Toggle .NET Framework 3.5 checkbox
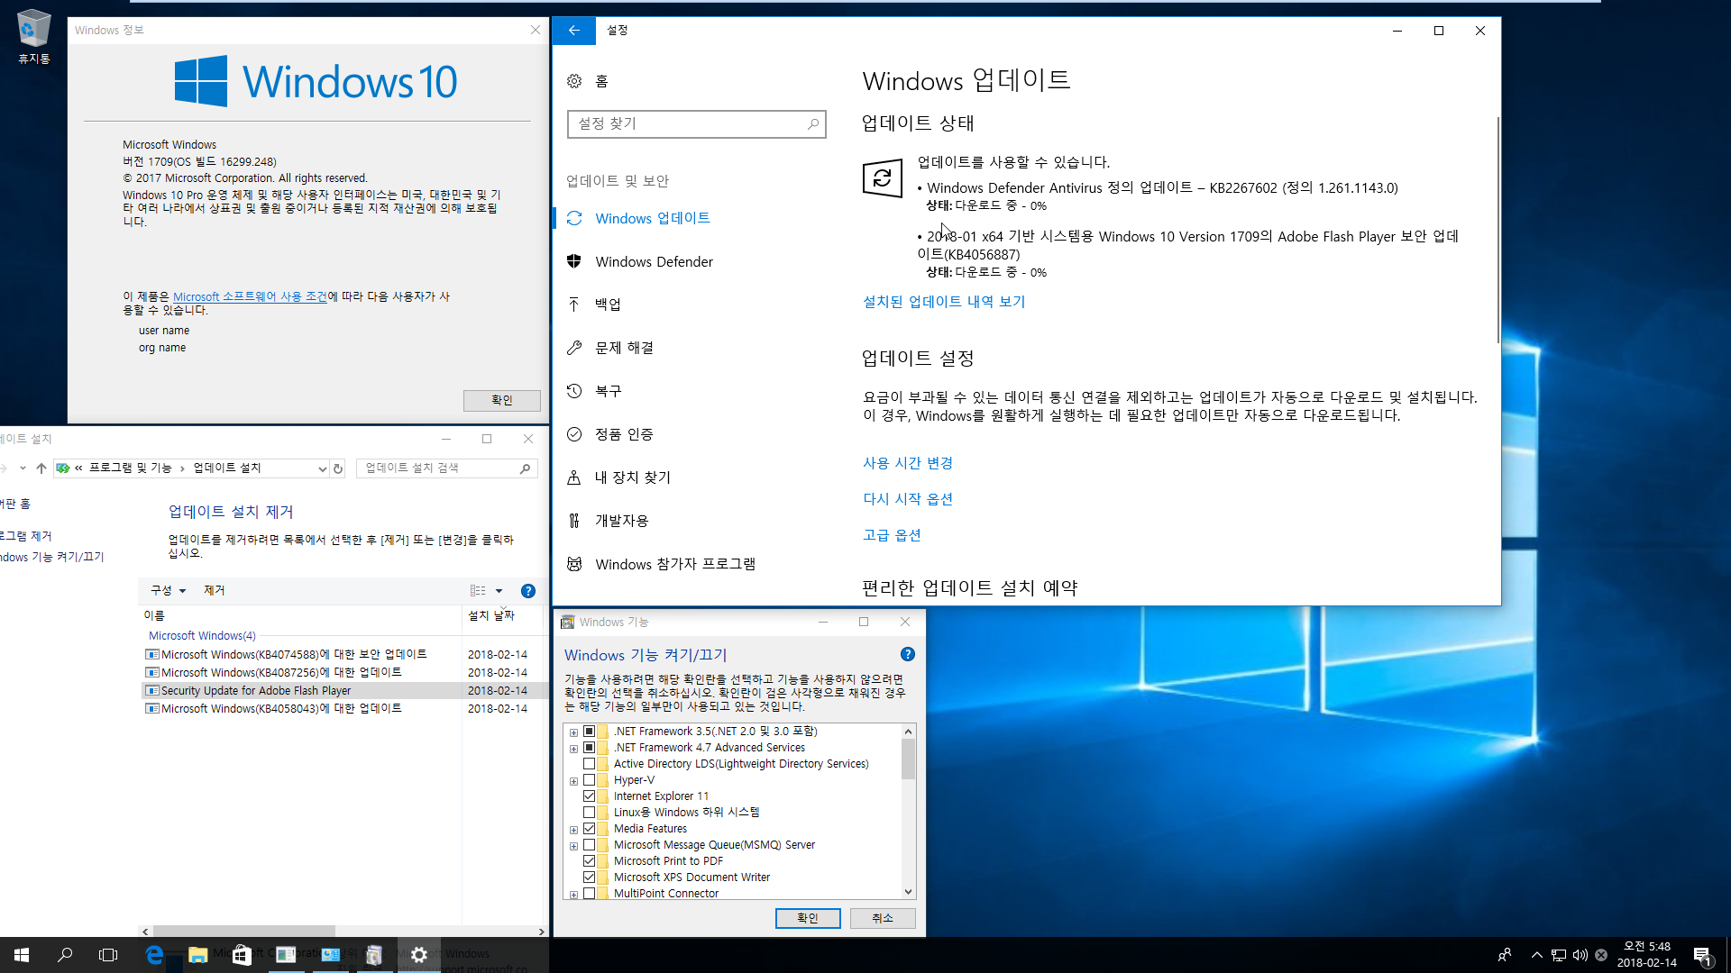Screen dimensions: 1731x973 pos(589,732)
